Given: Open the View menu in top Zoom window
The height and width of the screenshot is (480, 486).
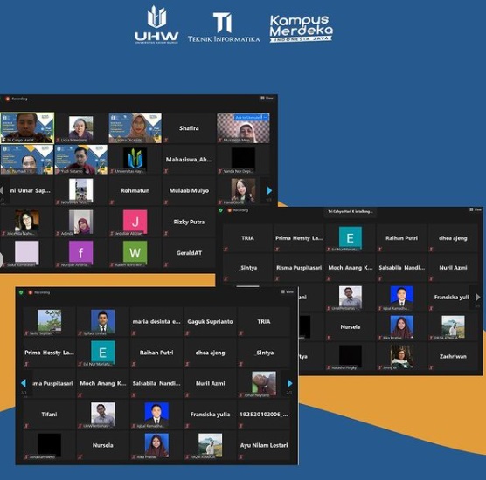Looking at the screenshot, I should [x=267, y=98].
